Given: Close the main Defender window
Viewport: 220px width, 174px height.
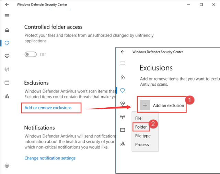Looking at the screenshot, I should [x=214, y=4].
